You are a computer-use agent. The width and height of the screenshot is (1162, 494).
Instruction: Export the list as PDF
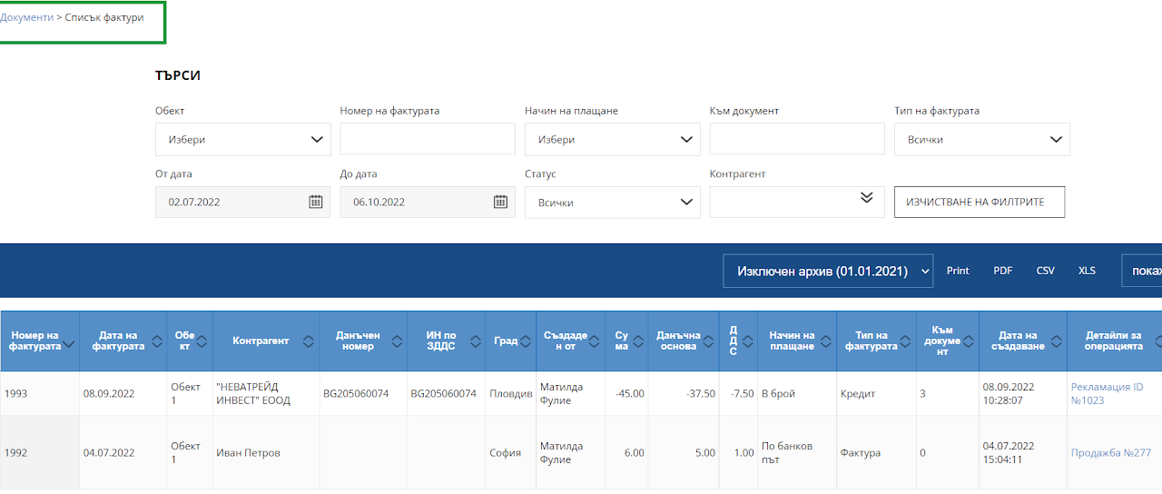[x=1002, y=271]
